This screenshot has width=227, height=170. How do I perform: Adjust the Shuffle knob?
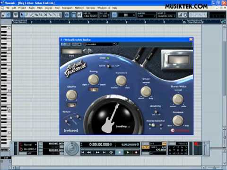point(71,95)
